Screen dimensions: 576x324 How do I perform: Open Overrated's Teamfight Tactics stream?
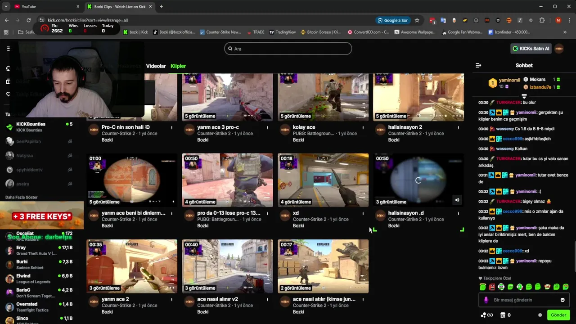tap(38, 307)
